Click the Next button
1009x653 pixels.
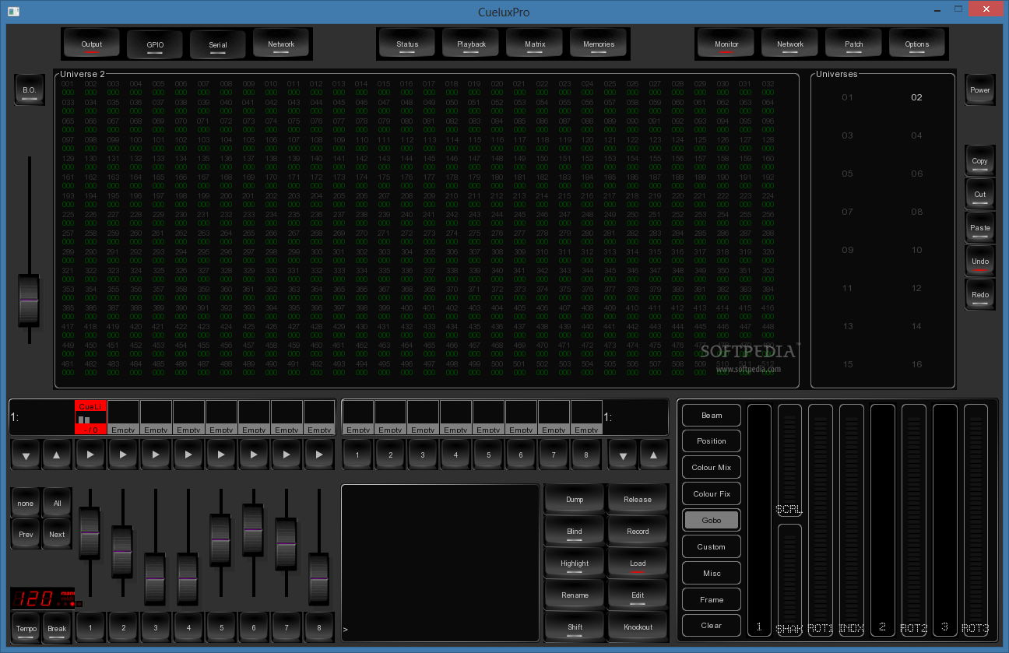pos(57,534)
